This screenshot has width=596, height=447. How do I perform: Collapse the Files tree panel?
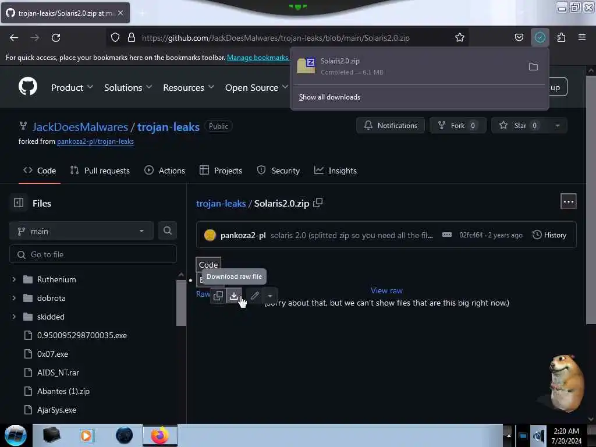tap(19, 203)
